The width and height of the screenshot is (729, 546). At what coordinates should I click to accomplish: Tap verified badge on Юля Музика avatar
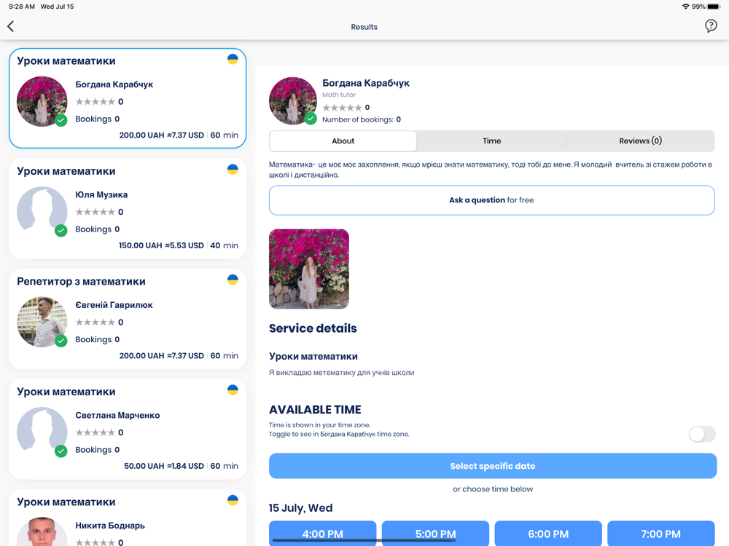tap(61, 230)
